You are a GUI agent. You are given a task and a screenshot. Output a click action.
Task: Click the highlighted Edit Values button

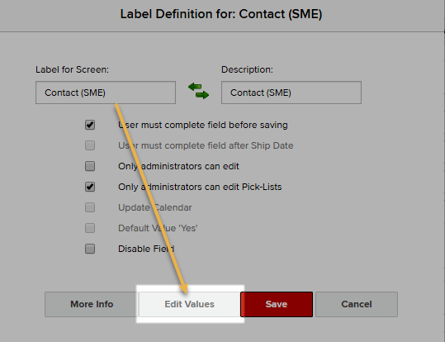click(189, 304)
